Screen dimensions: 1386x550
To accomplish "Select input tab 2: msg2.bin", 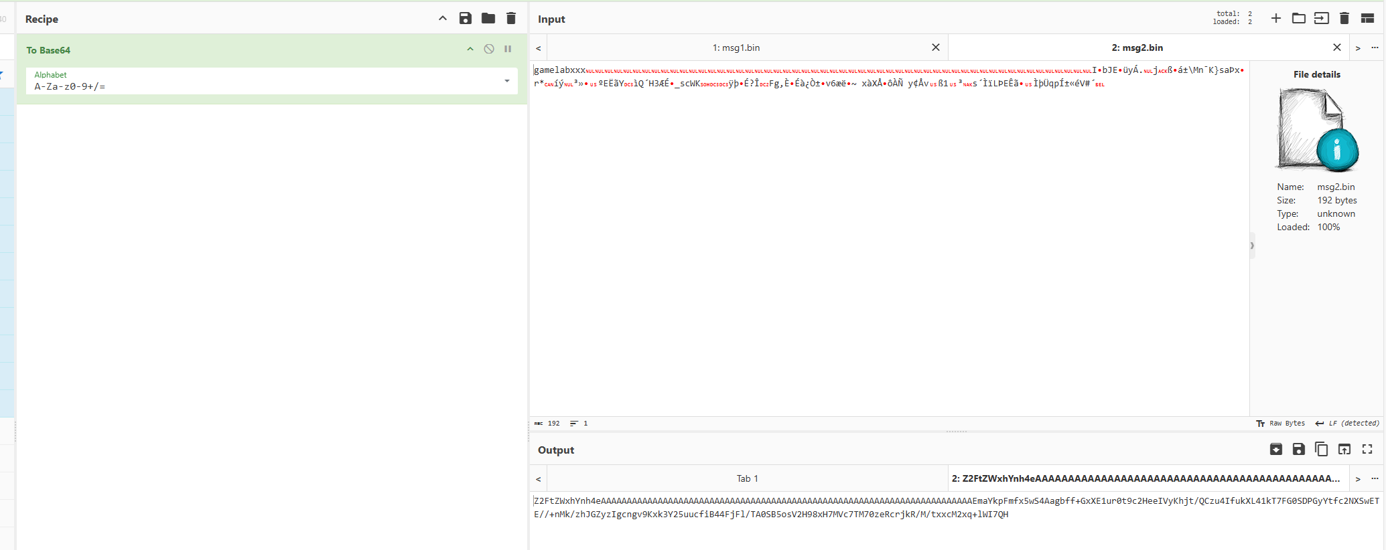I will pyautogui.click(x=1137, y=48).
